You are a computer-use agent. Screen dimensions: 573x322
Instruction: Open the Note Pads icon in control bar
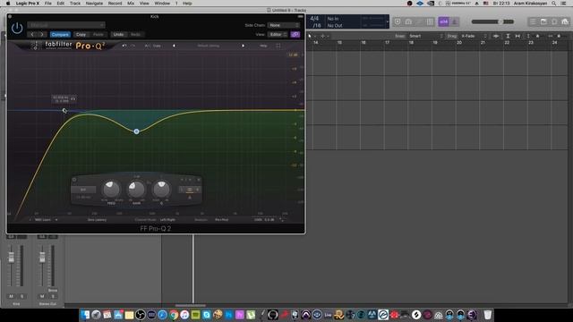pos(543,21)
